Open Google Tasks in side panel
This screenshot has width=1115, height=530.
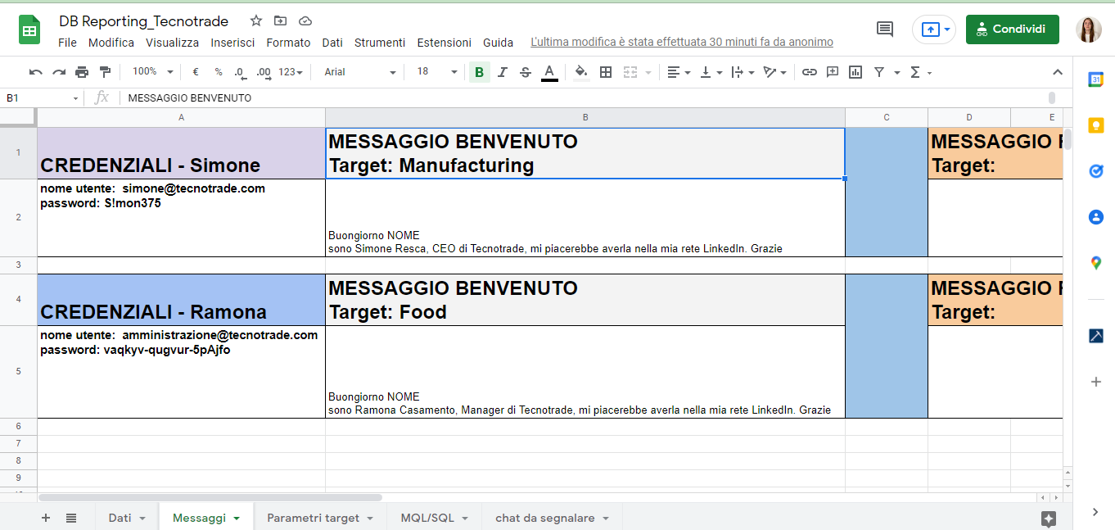(1095, 171)
